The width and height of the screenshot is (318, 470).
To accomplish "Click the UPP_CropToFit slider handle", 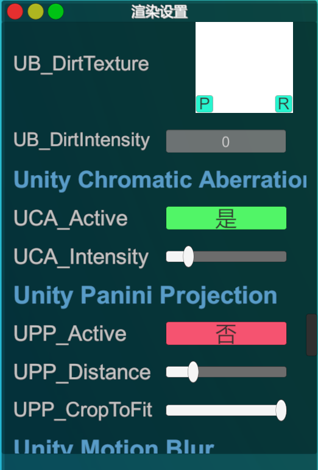I will coord(281,410).
